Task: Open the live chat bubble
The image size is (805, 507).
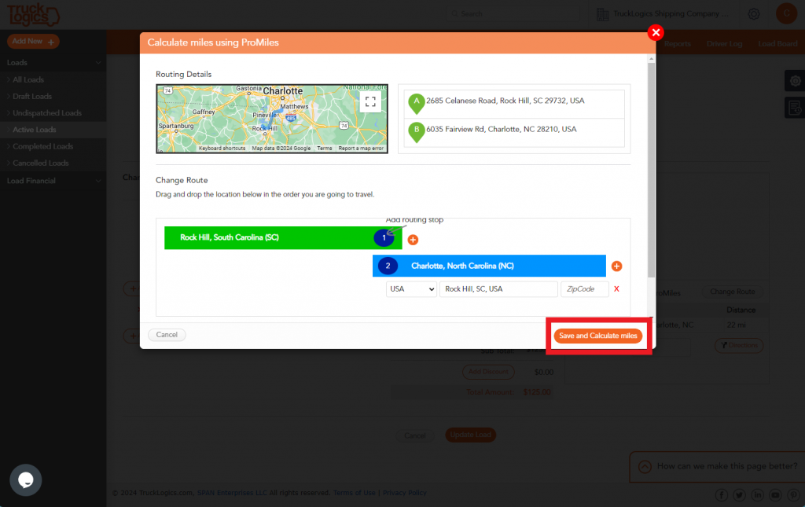Action: pyautogui.click(x=26, y=480)
